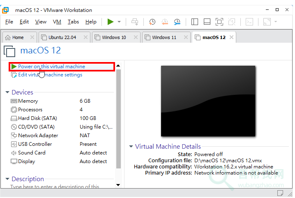Screen dimensions: 295x198
Task: Open the snapshot manager wrench-clock icon
Action: 177,22
